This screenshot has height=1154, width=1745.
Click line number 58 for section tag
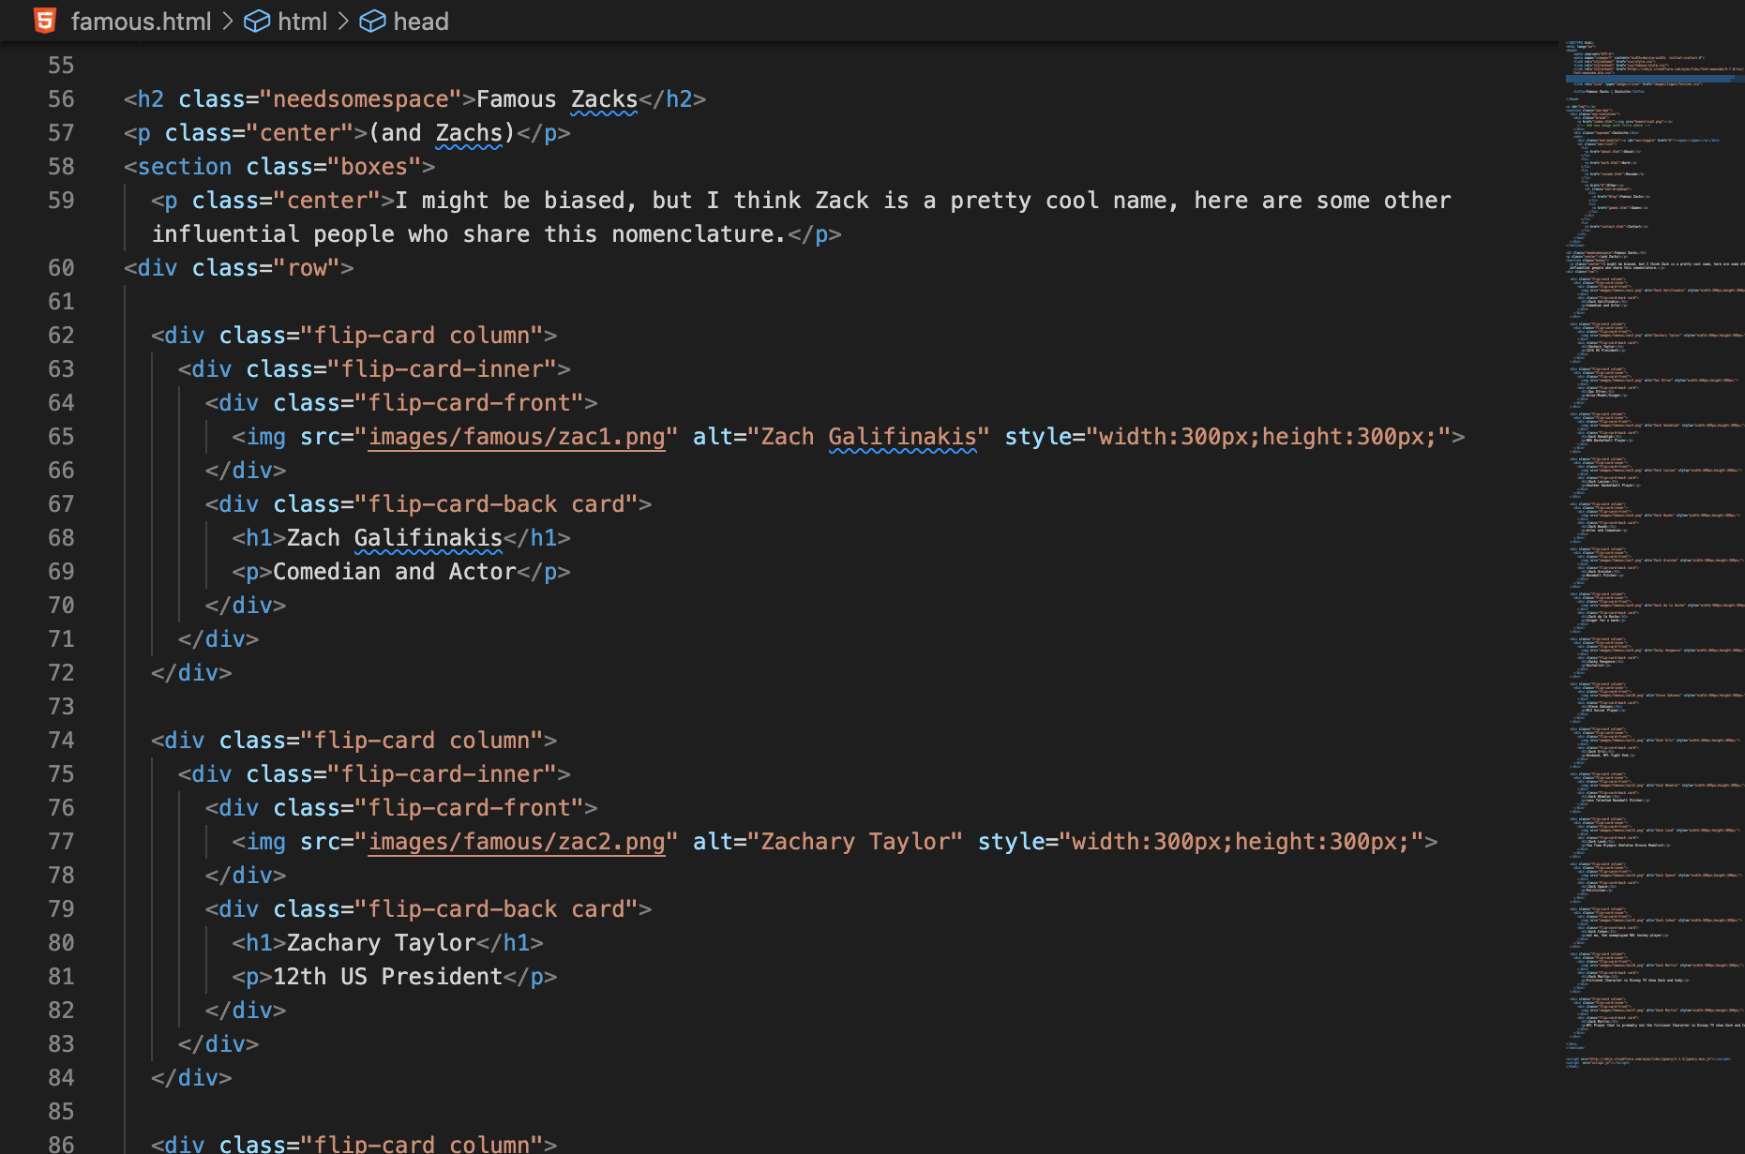[x=61, y=167]
